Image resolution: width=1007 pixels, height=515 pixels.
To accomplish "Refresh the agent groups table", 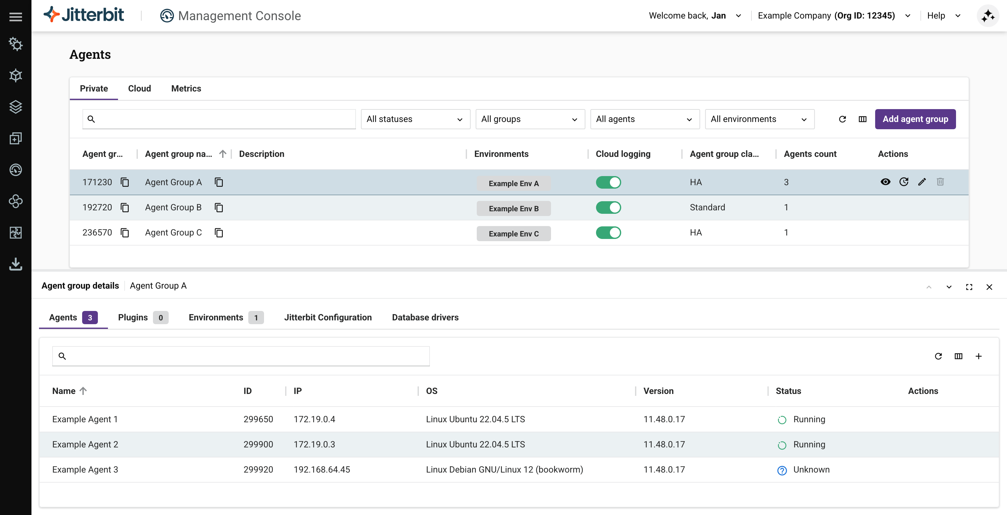I will (x=842, y=119).
